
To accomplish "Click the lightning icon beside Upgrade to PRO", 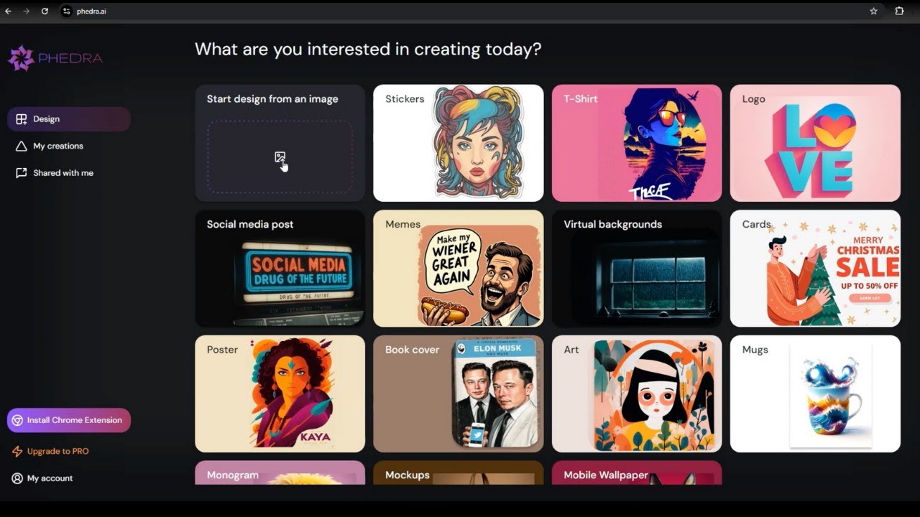I will 17,452.
